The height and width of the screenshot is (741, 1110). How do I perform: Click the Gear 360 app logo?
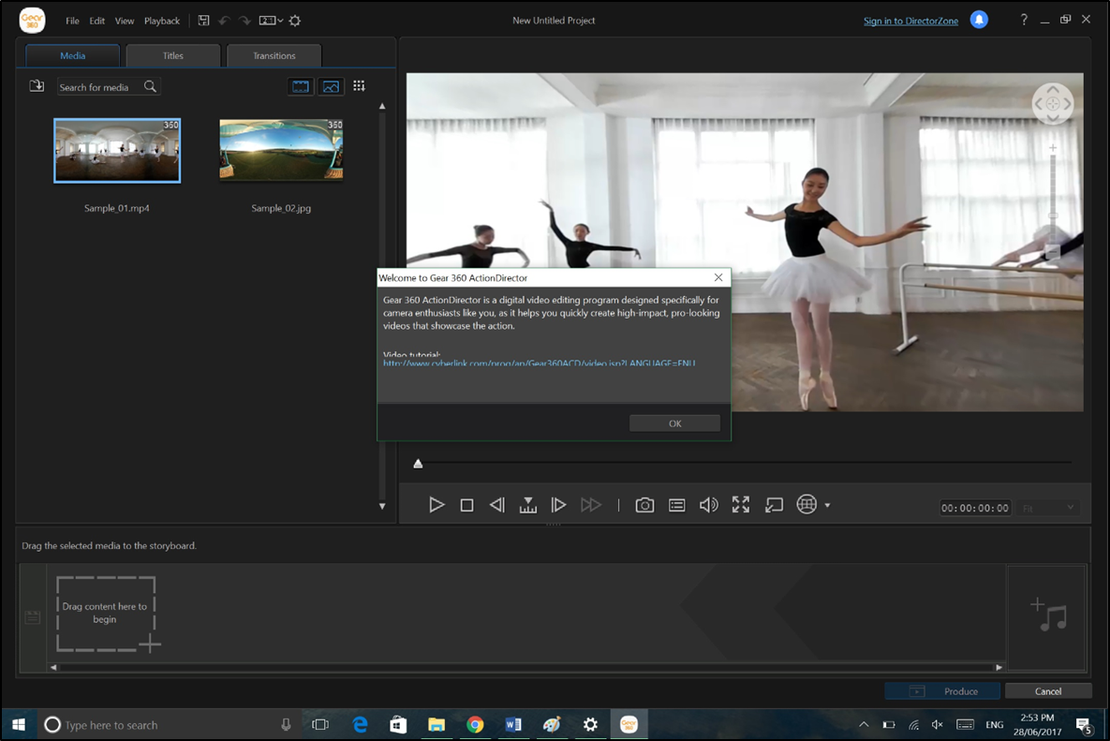[32, 21]
